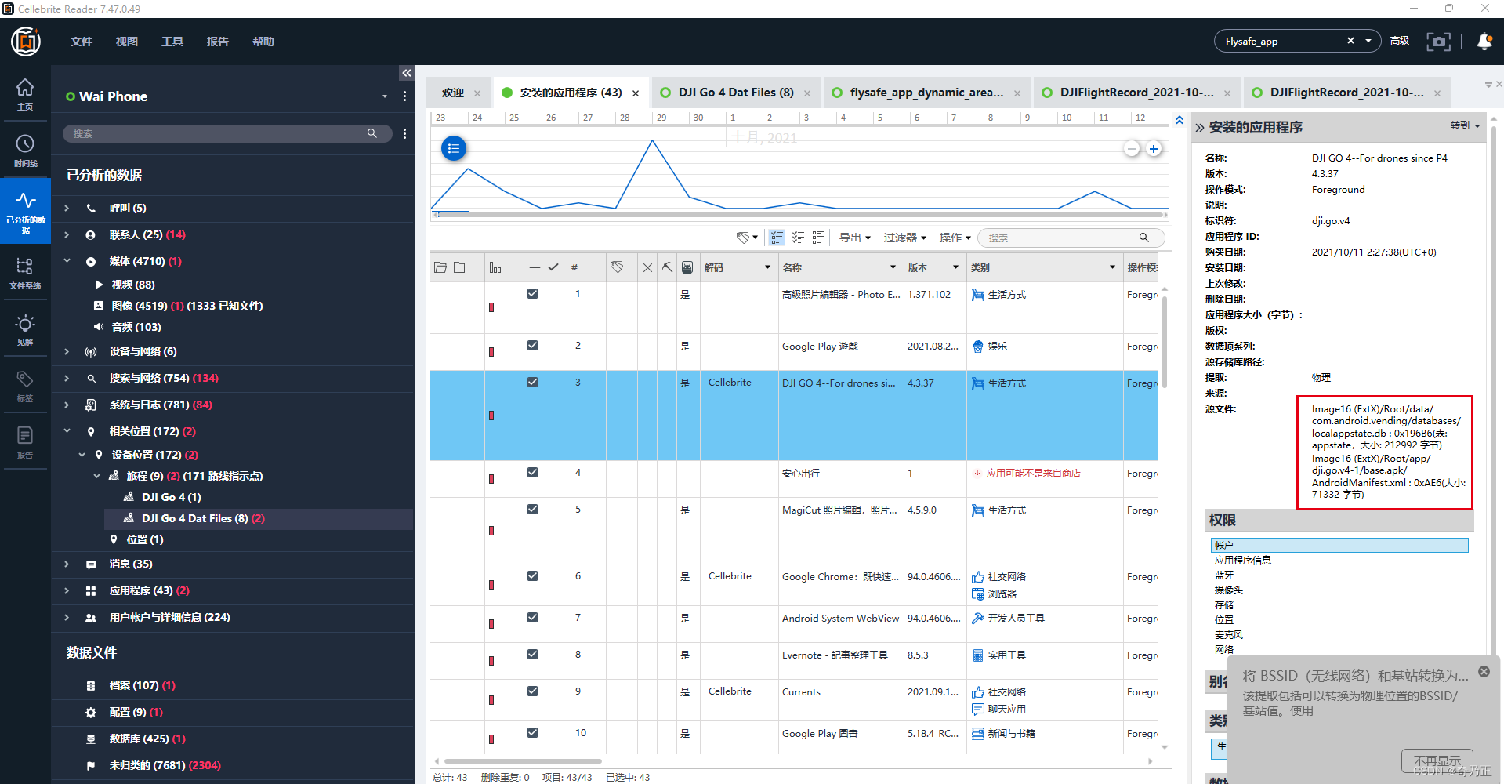Click the blue list button on timeline chart
Screen dimensions: 1504x784
[x=454, y=148]
